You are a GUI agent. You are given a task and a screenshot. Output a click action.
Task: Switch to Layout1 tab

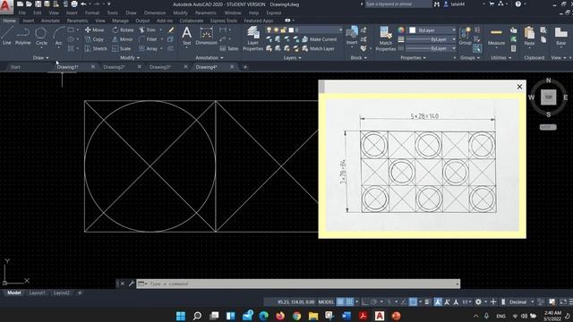(37, 292)
